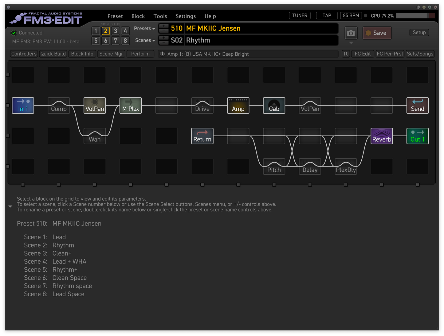Click the Save button

[377, 33]
